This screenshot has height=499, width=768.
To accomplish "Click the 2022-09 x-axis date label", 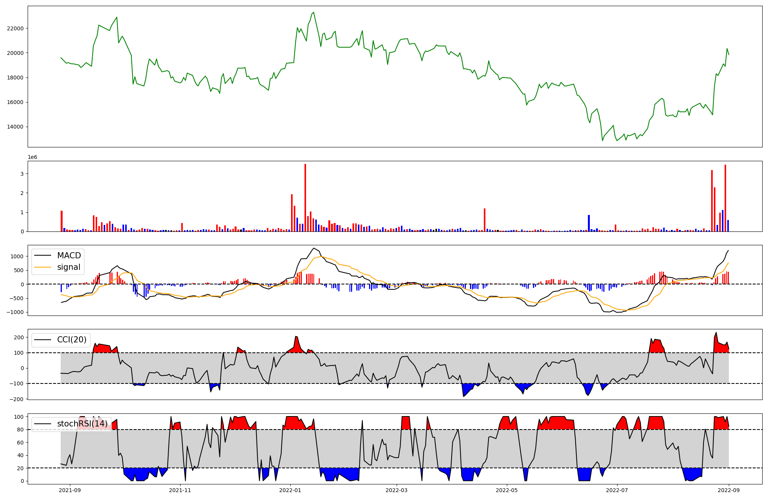I will (x=728, y=490).
